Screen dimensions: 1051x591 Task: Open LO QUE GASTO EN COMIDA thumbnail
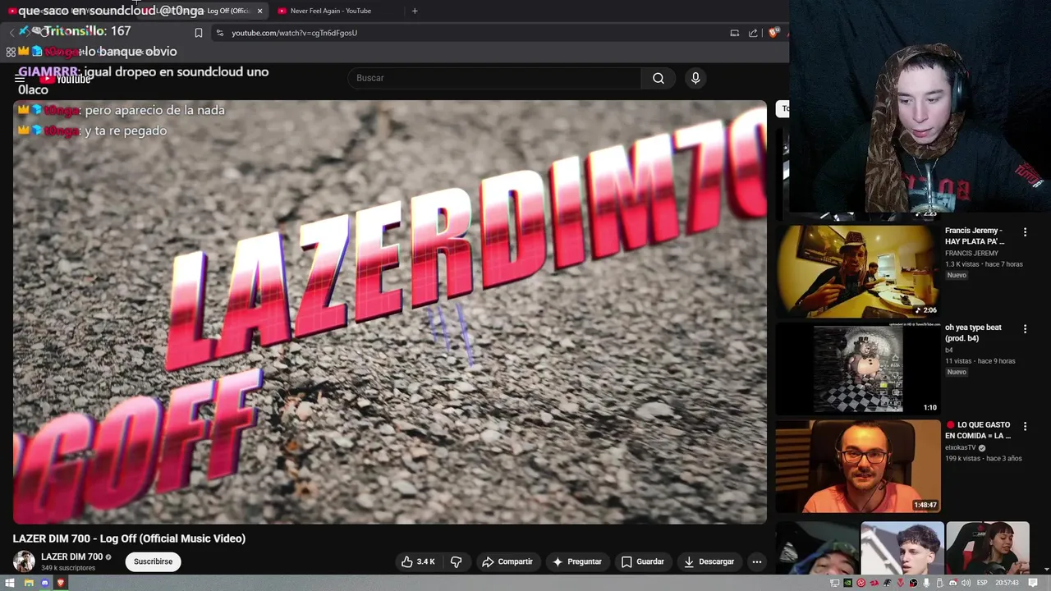coord(857,466)
